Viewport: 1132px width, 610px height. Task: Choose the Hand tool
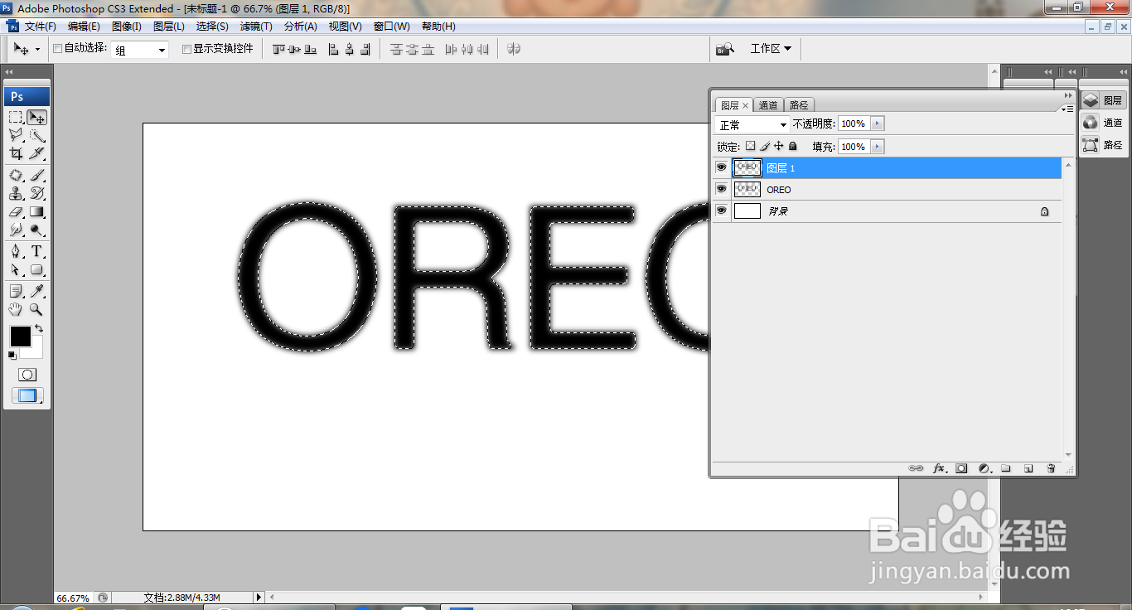(16, 310)
